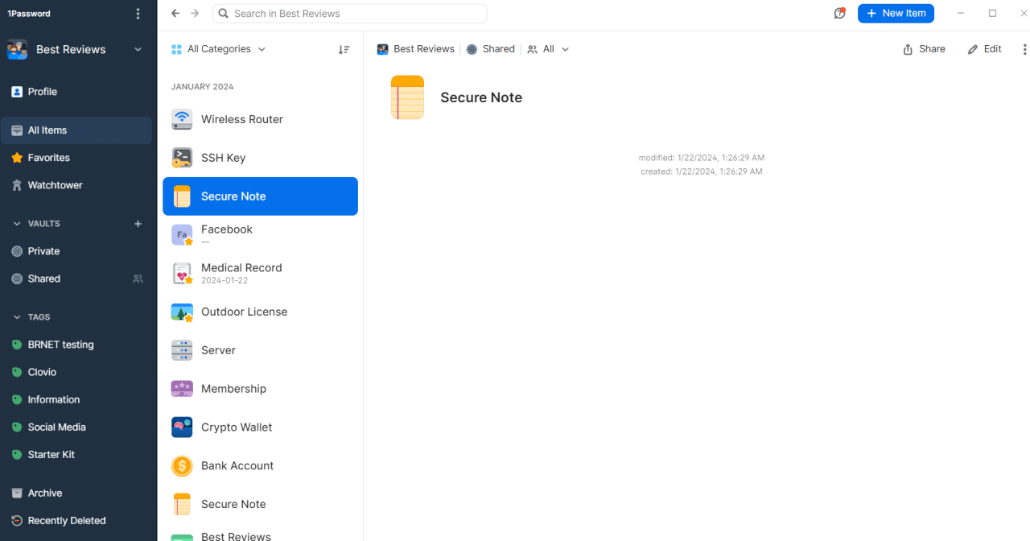The height and width of the screenshot is (541, 1030).
Task: Open the item options menu beside Edit
Action: point(1024,48)
